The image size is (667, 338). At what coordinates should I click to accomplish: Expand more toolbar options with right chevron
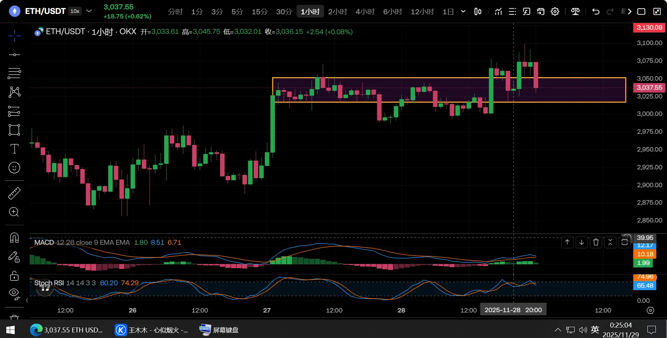coord(630,12)
